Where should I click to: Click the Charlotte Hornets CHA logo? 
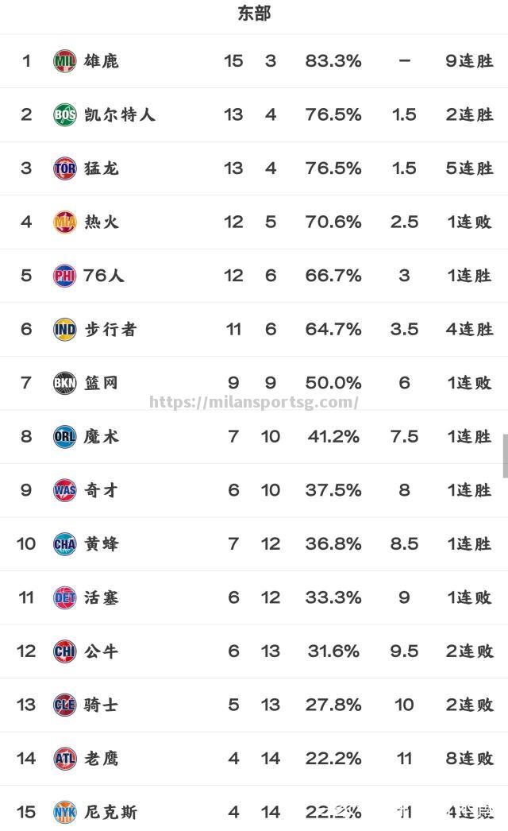click(64, 544)
